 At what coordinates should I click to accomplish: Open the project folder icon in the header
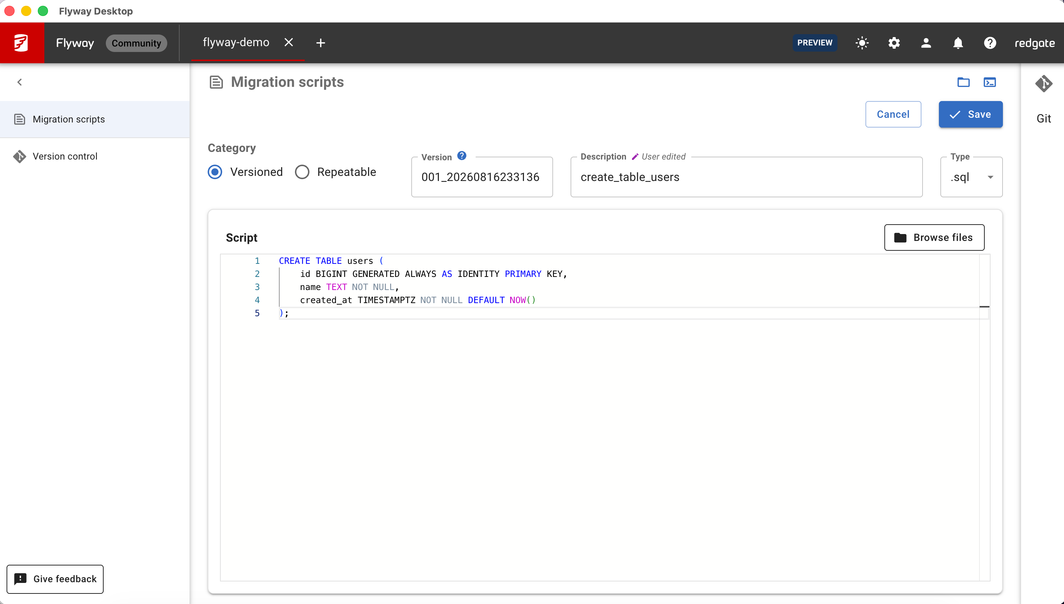click(x=963, y=82)
